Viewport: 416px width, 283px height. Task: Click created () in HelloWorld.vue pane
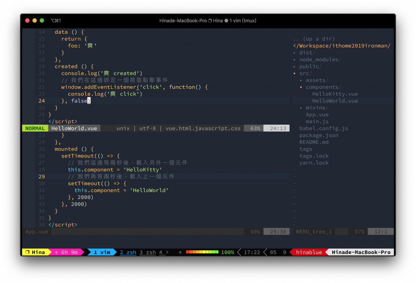74,66
